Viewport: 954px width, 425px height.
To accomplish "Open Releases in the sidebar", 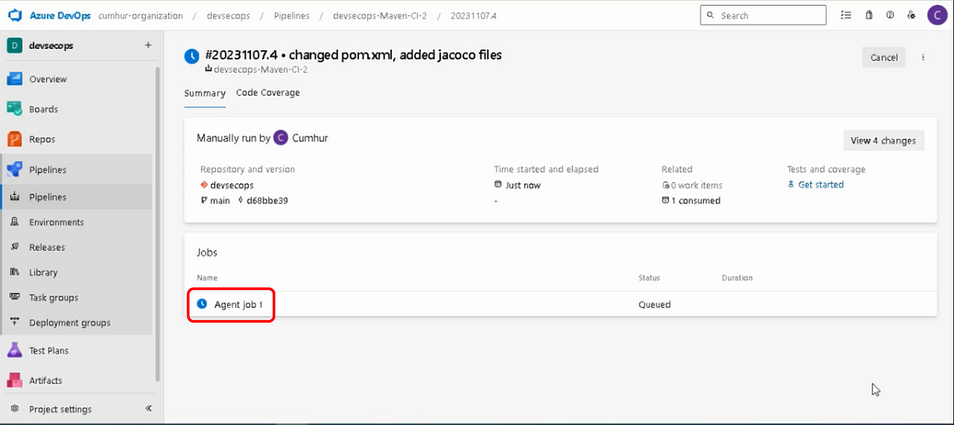I will point(47,247).
